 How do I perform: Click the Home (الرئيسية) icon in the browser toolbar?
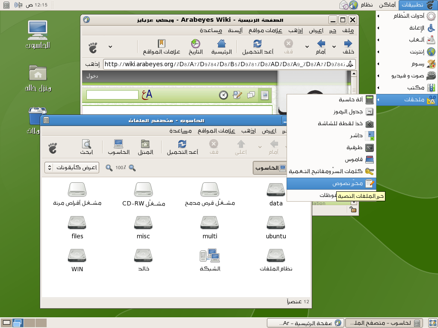(221, 47)
